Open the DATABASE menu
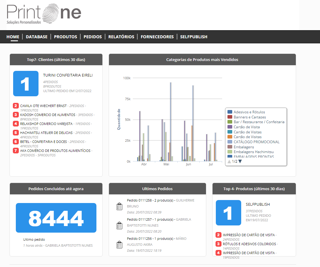 [x=37, y=37]
